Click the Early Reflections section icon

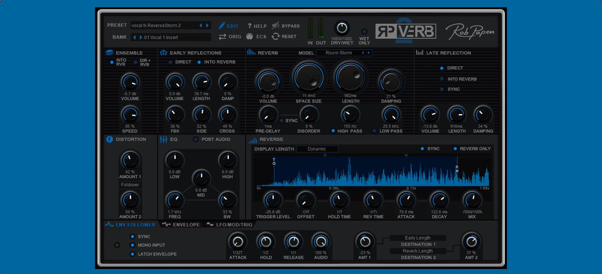(163, 53)
